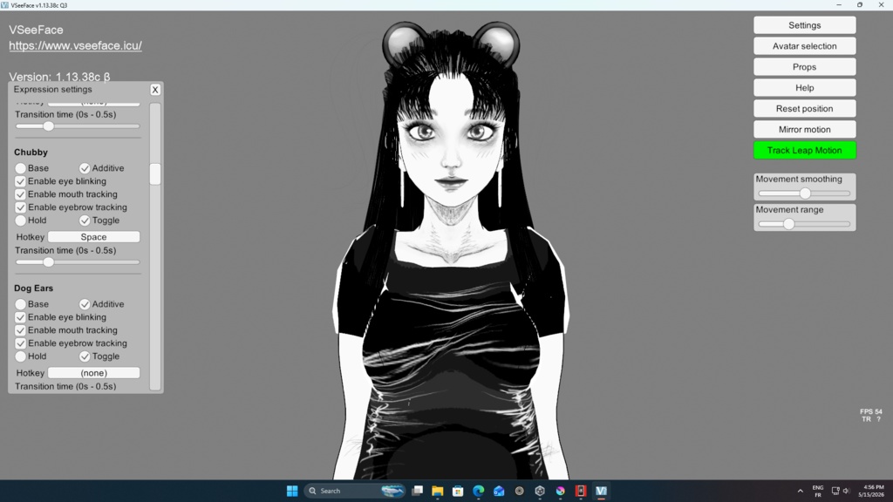This screenshot has width=893, height=502.
Task: Click the whale icon in search box
Action: [392, 491]
